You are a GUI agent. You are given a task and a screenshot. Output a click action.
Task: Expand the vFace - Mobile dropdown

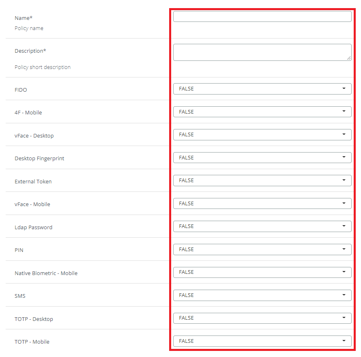[262, 204]
